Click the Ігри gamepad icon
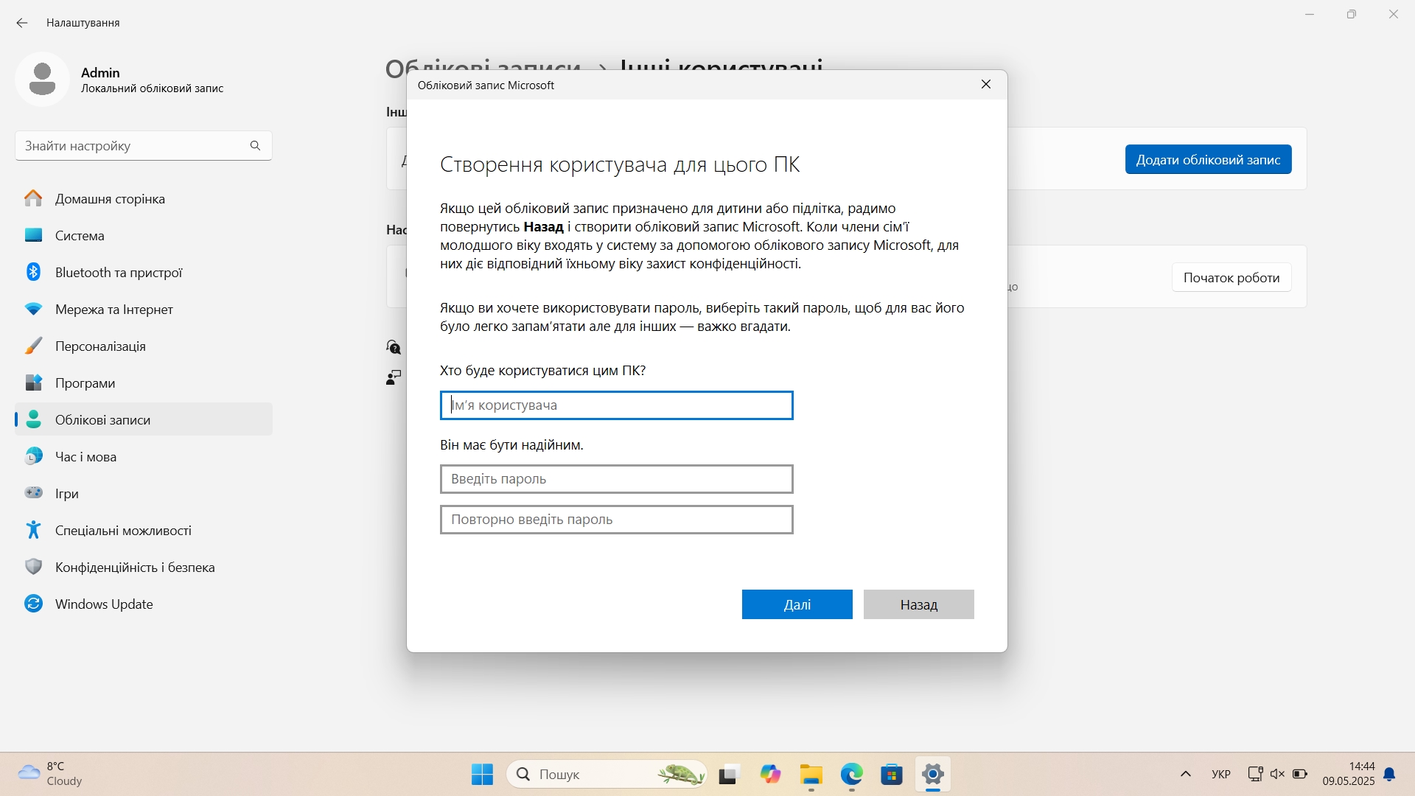 pos(33,492)
